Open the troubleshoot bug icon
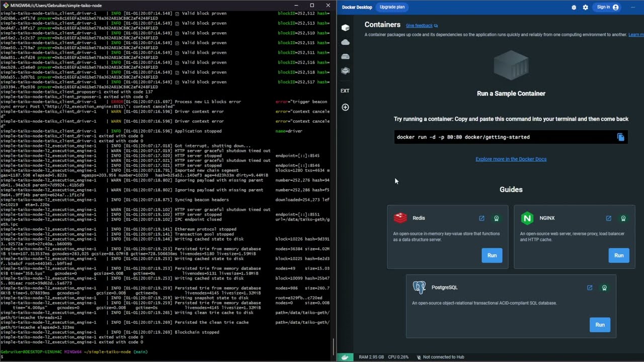644x362 pixels. 574,8
